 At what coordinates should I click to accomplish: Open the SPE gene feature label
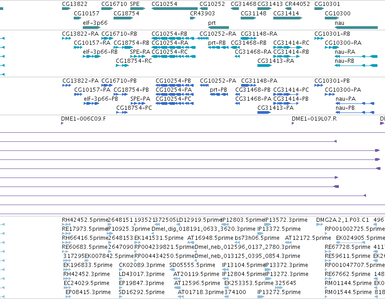(x=134, y=4)
